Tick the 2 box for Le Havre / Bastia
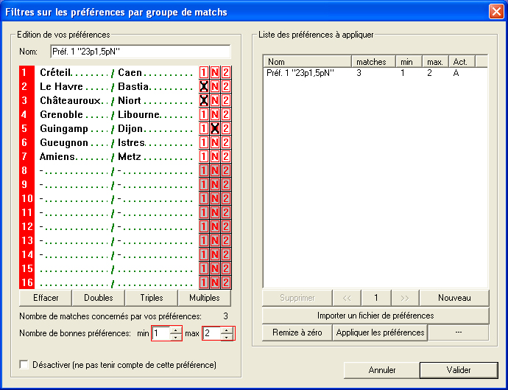 click(x=226, y=87)
